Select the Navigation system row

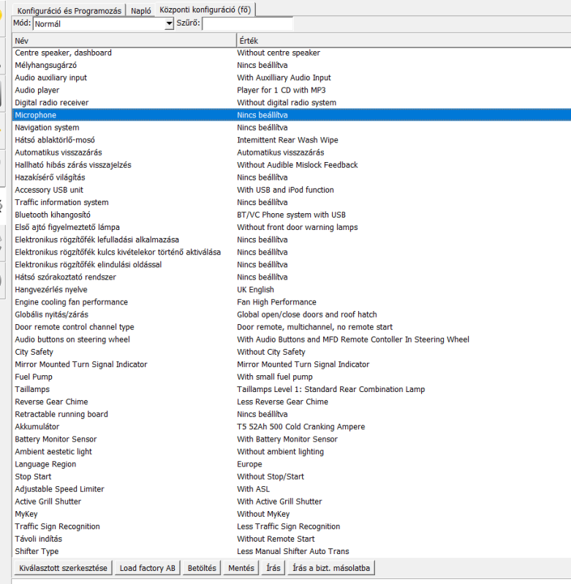[x=292, y=128]
